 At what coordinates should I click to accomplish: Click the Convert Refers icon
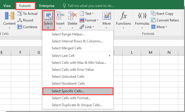[x=153, y=20]
